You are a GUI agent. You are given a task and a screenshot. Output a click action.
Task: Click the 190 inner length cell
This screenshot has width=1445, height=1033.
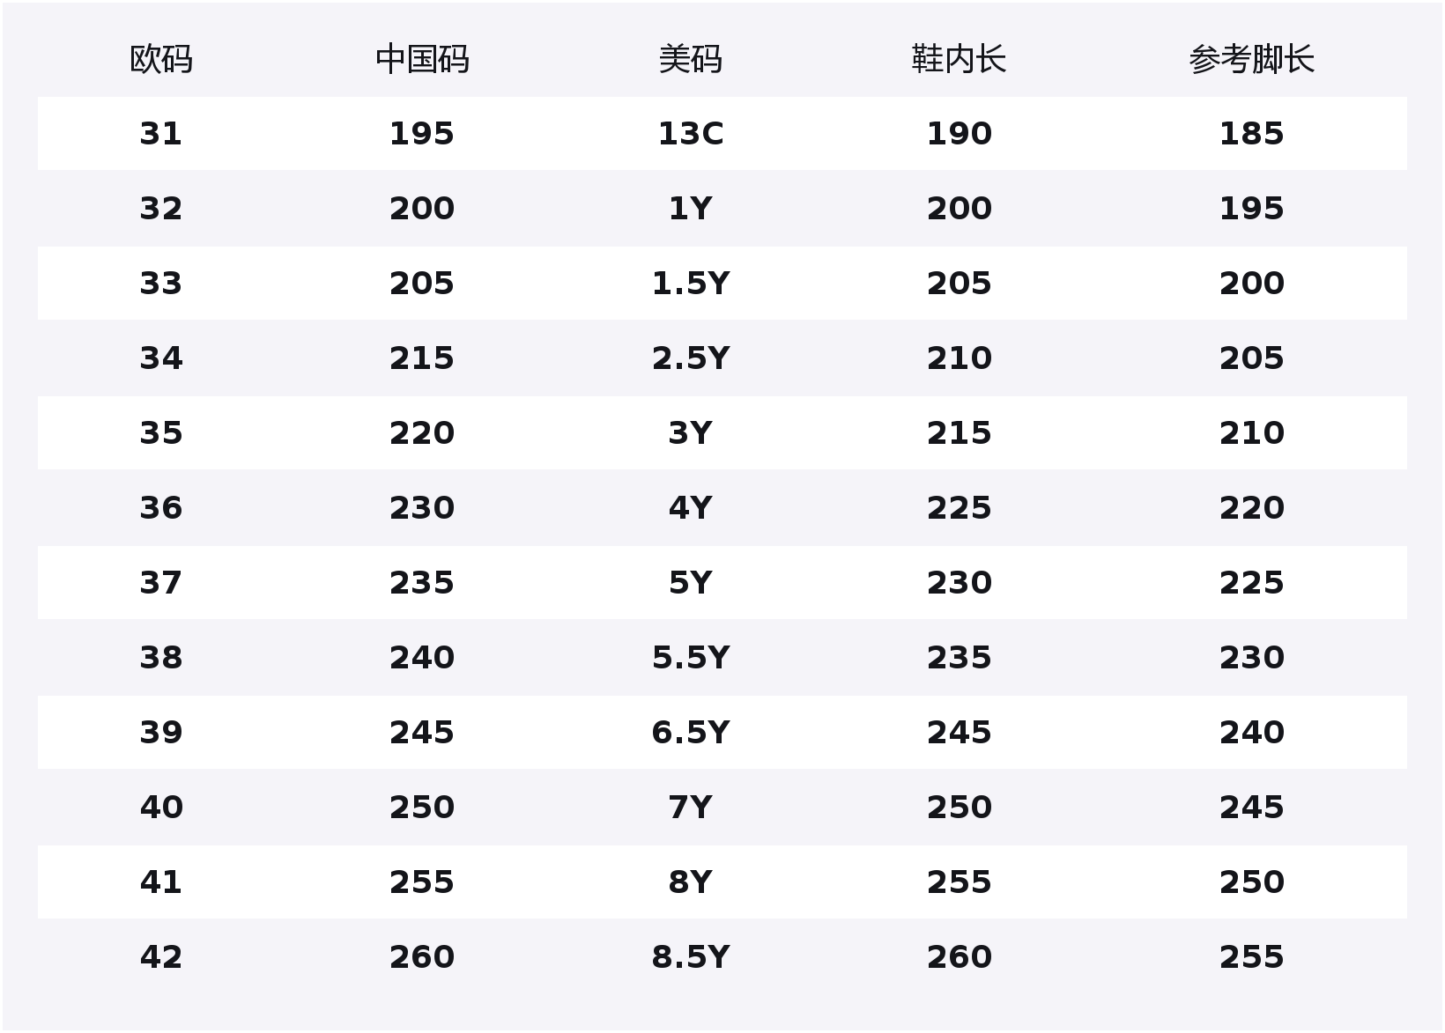959,134
